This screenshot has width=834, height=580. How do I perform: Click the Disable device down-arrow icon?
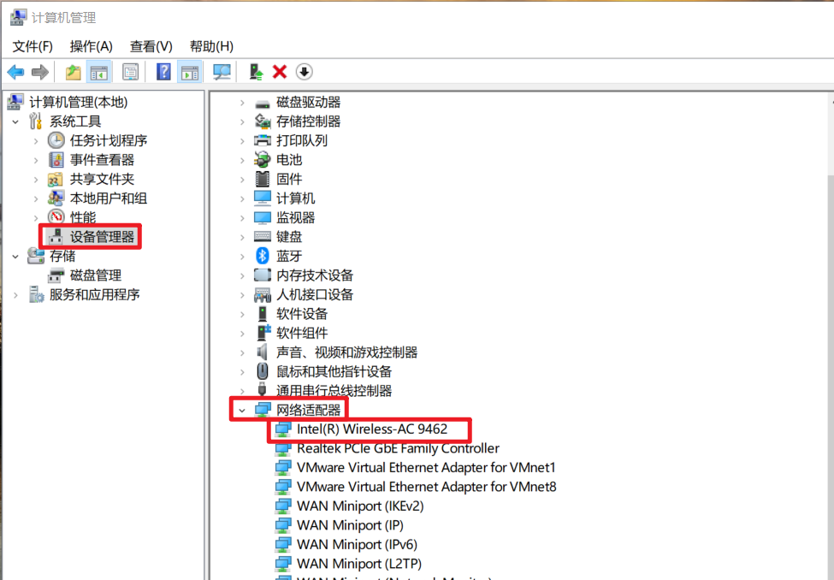click(305, 72)
